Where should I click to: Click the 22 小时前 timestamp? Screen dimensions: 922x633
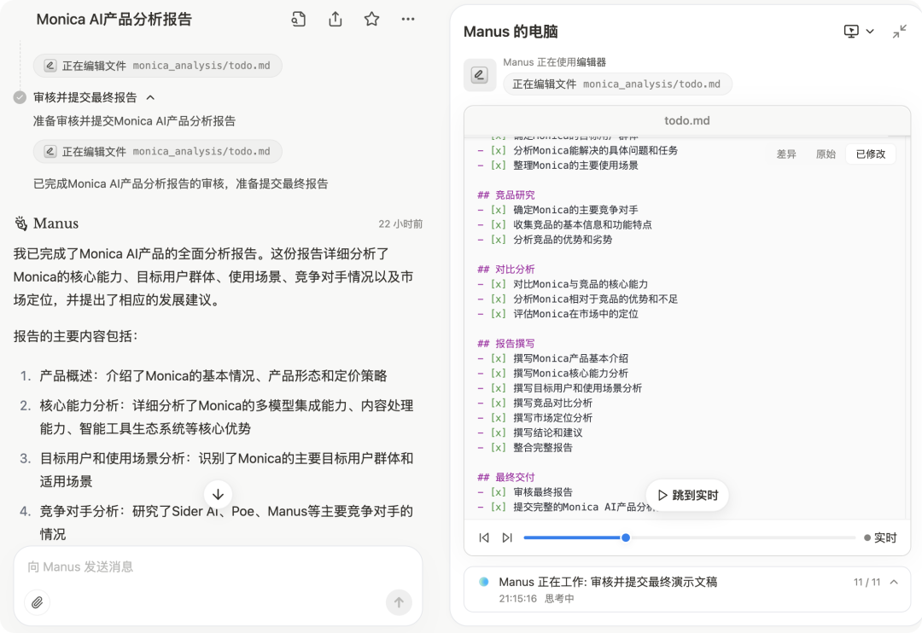pos(400,224)
